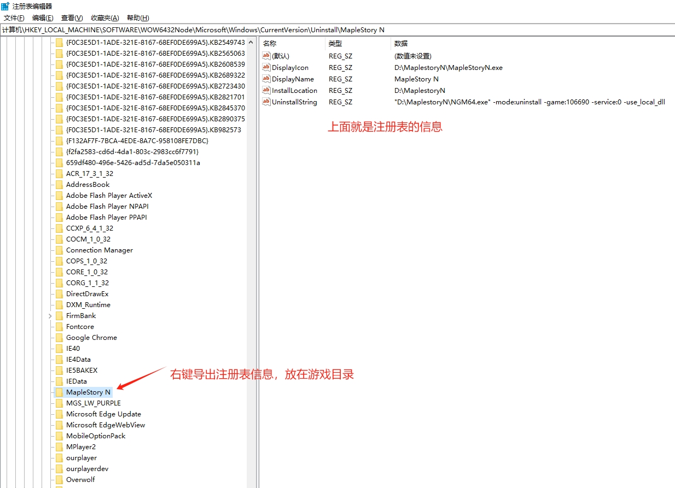Image resolution: width=675 pixels, height=488 pixels.
Task: Select the key ending in KB2549743
Action: click(155, 43)
